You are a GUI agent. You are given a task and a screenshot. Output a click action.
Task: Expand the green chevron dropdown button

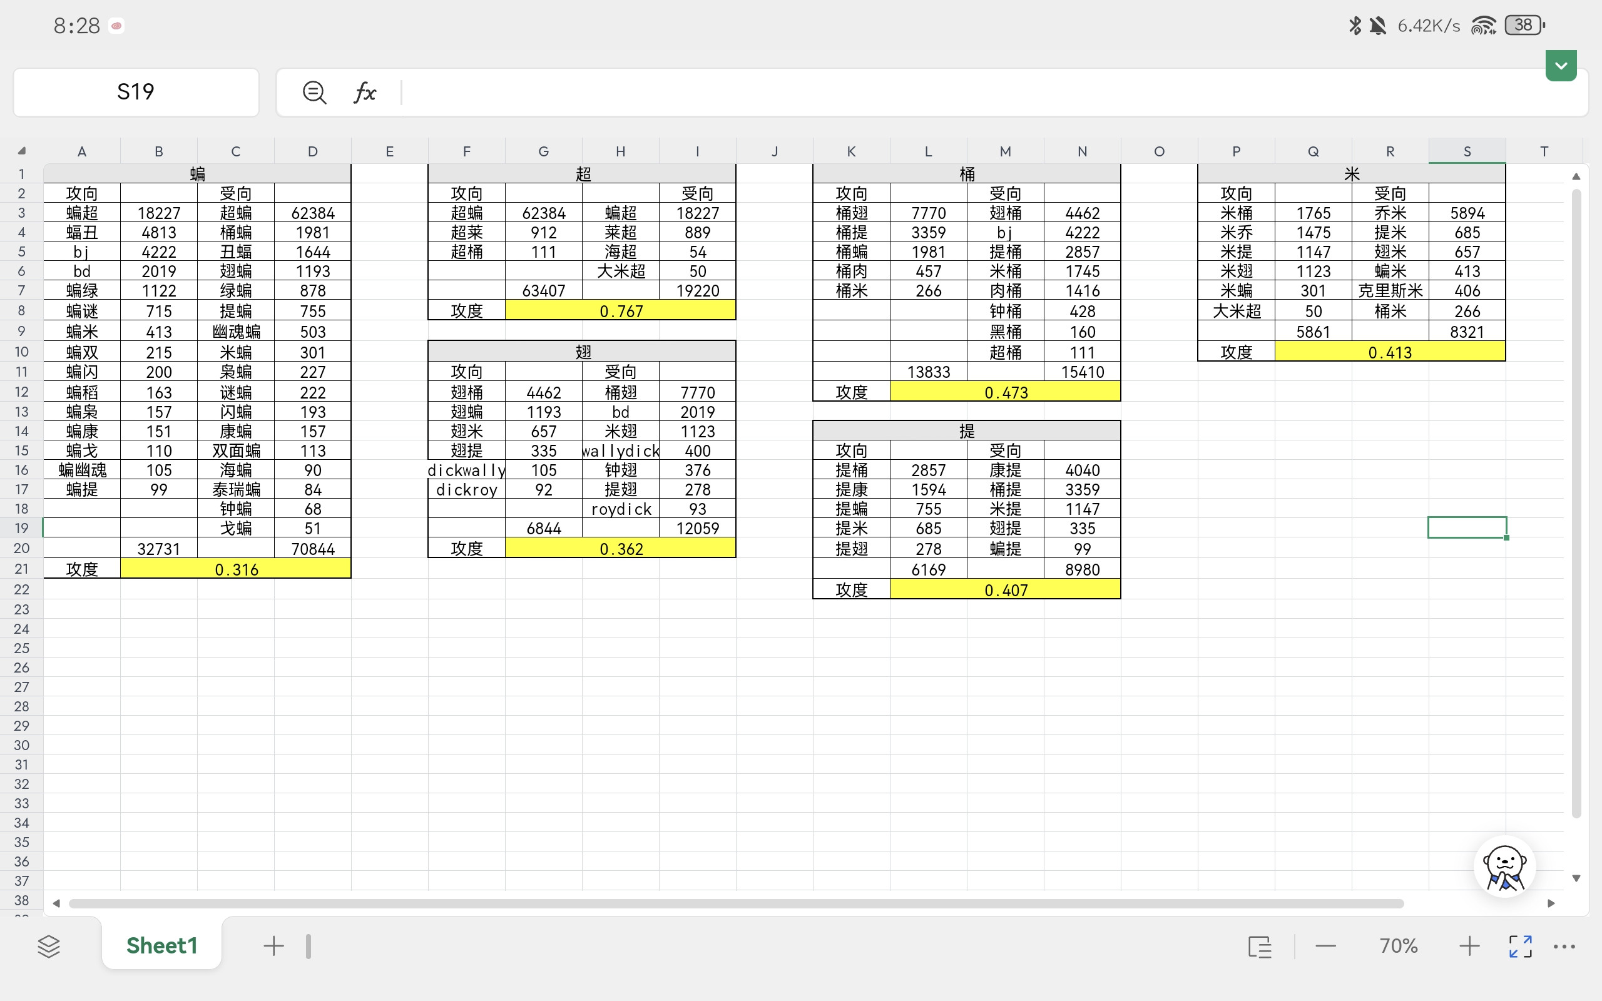click(x=1561, y=66)
